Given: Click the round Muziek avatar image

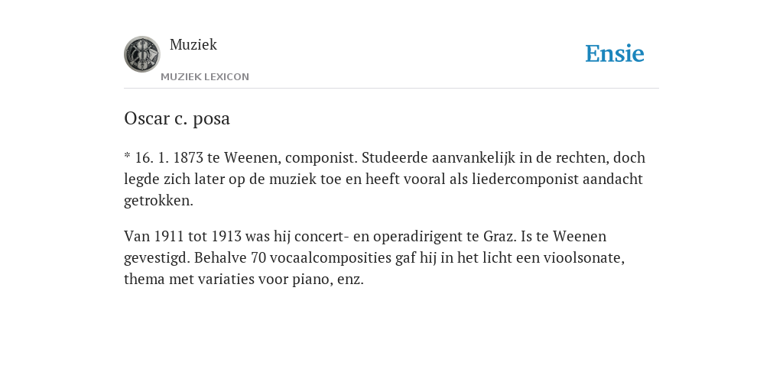Looking at the screenshot, I should 141,54.
